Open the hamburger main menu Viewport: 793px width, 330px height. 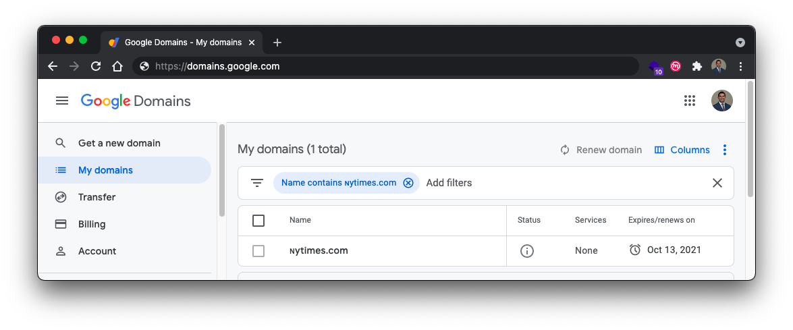[62, 101]
